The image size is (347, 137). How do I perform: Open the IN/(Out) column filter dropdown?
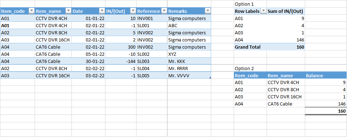133,11
